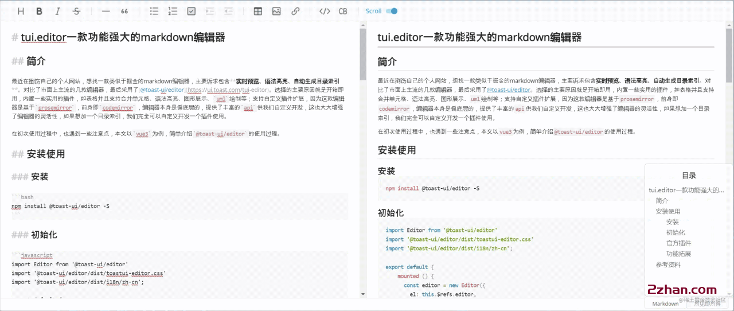
Task: Click the preview pane's scrollbar thumb
Action: click(x=729, y=55)
